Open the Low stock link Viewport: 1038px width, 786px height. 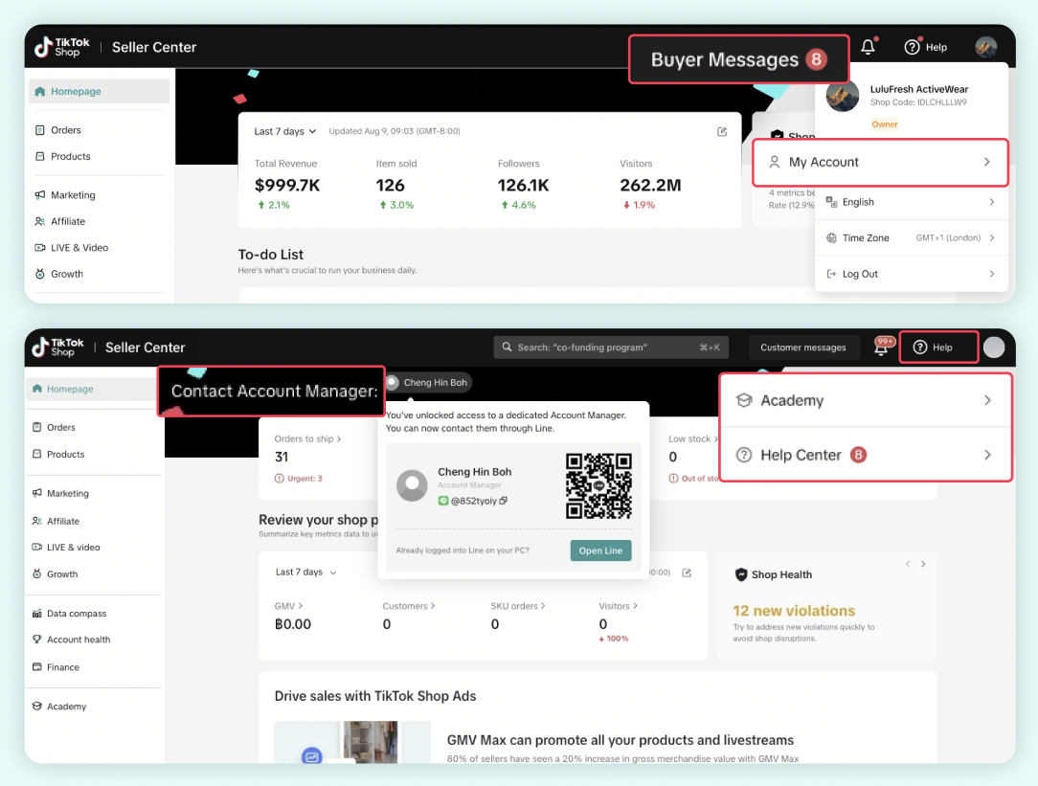[x=692, y=438]
